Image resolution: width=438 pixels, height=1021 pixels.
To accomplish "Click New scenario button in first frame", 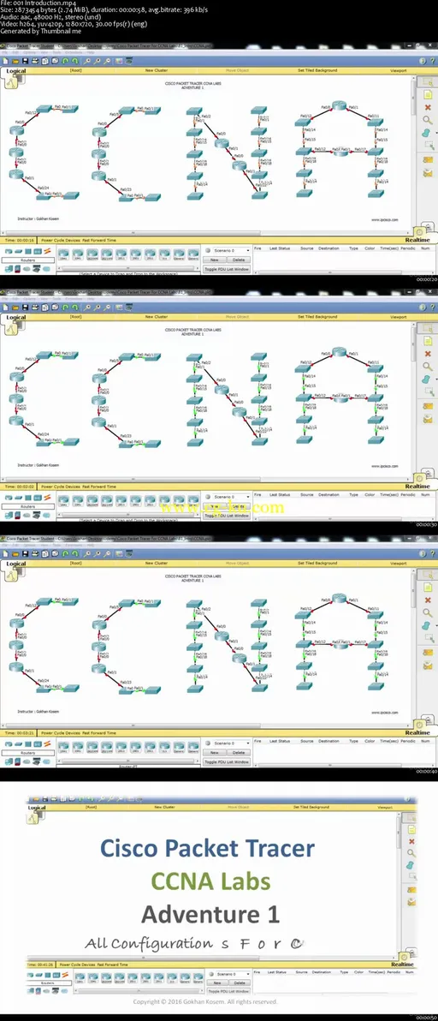I will (x=215, y=260).
